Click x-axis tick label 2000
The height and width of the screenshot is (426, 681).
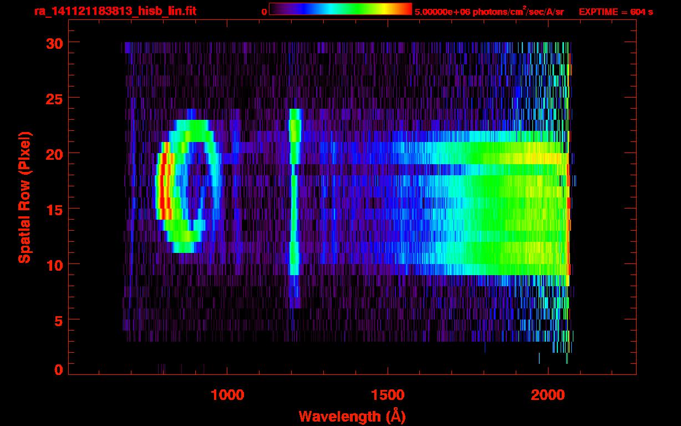(548, 395)
